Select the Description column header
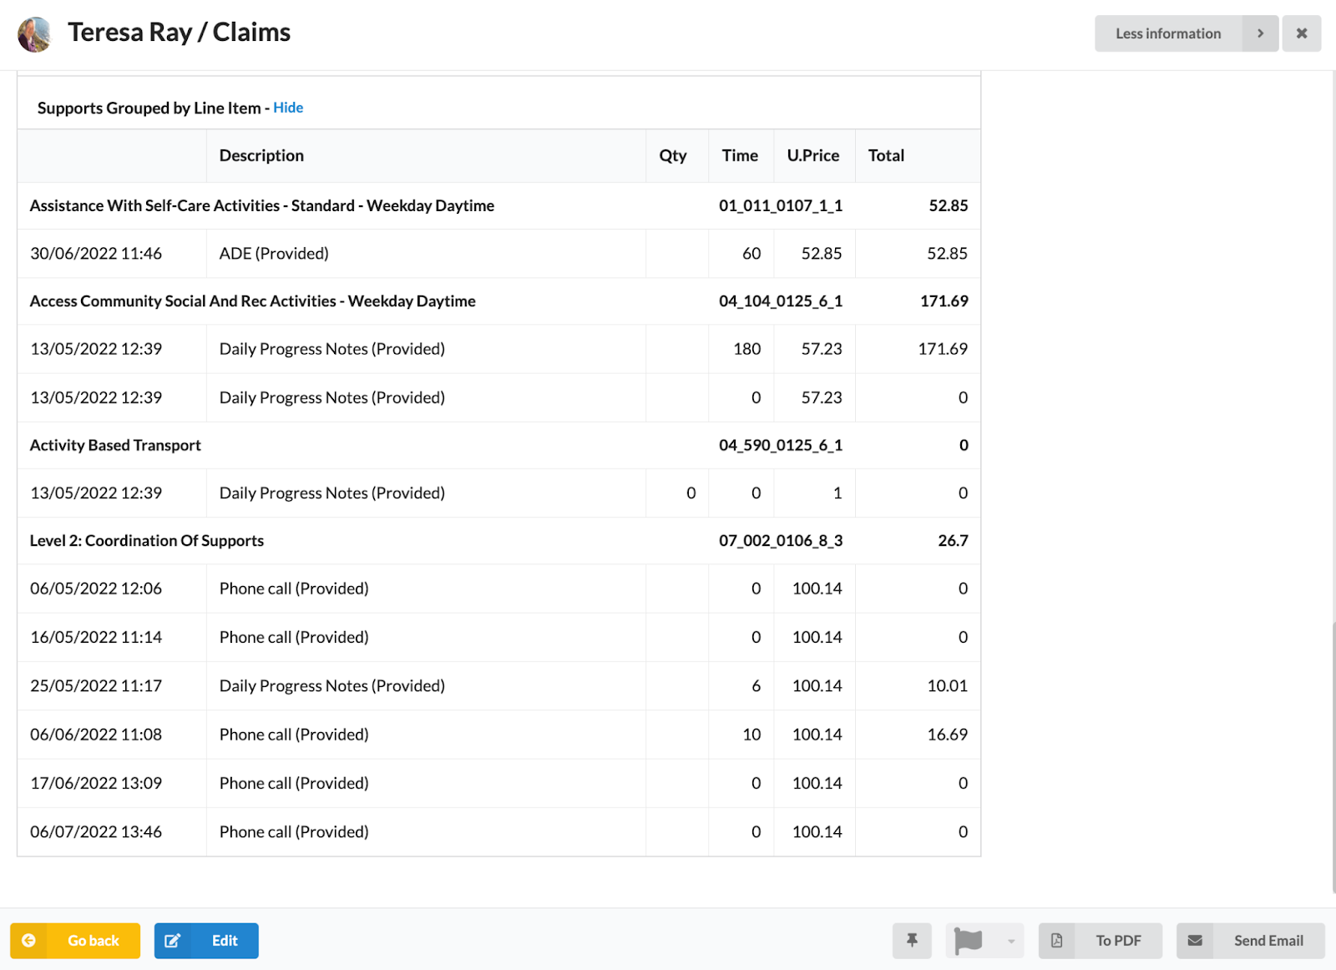Screen dimensions: 1336x970 (261, 155)
